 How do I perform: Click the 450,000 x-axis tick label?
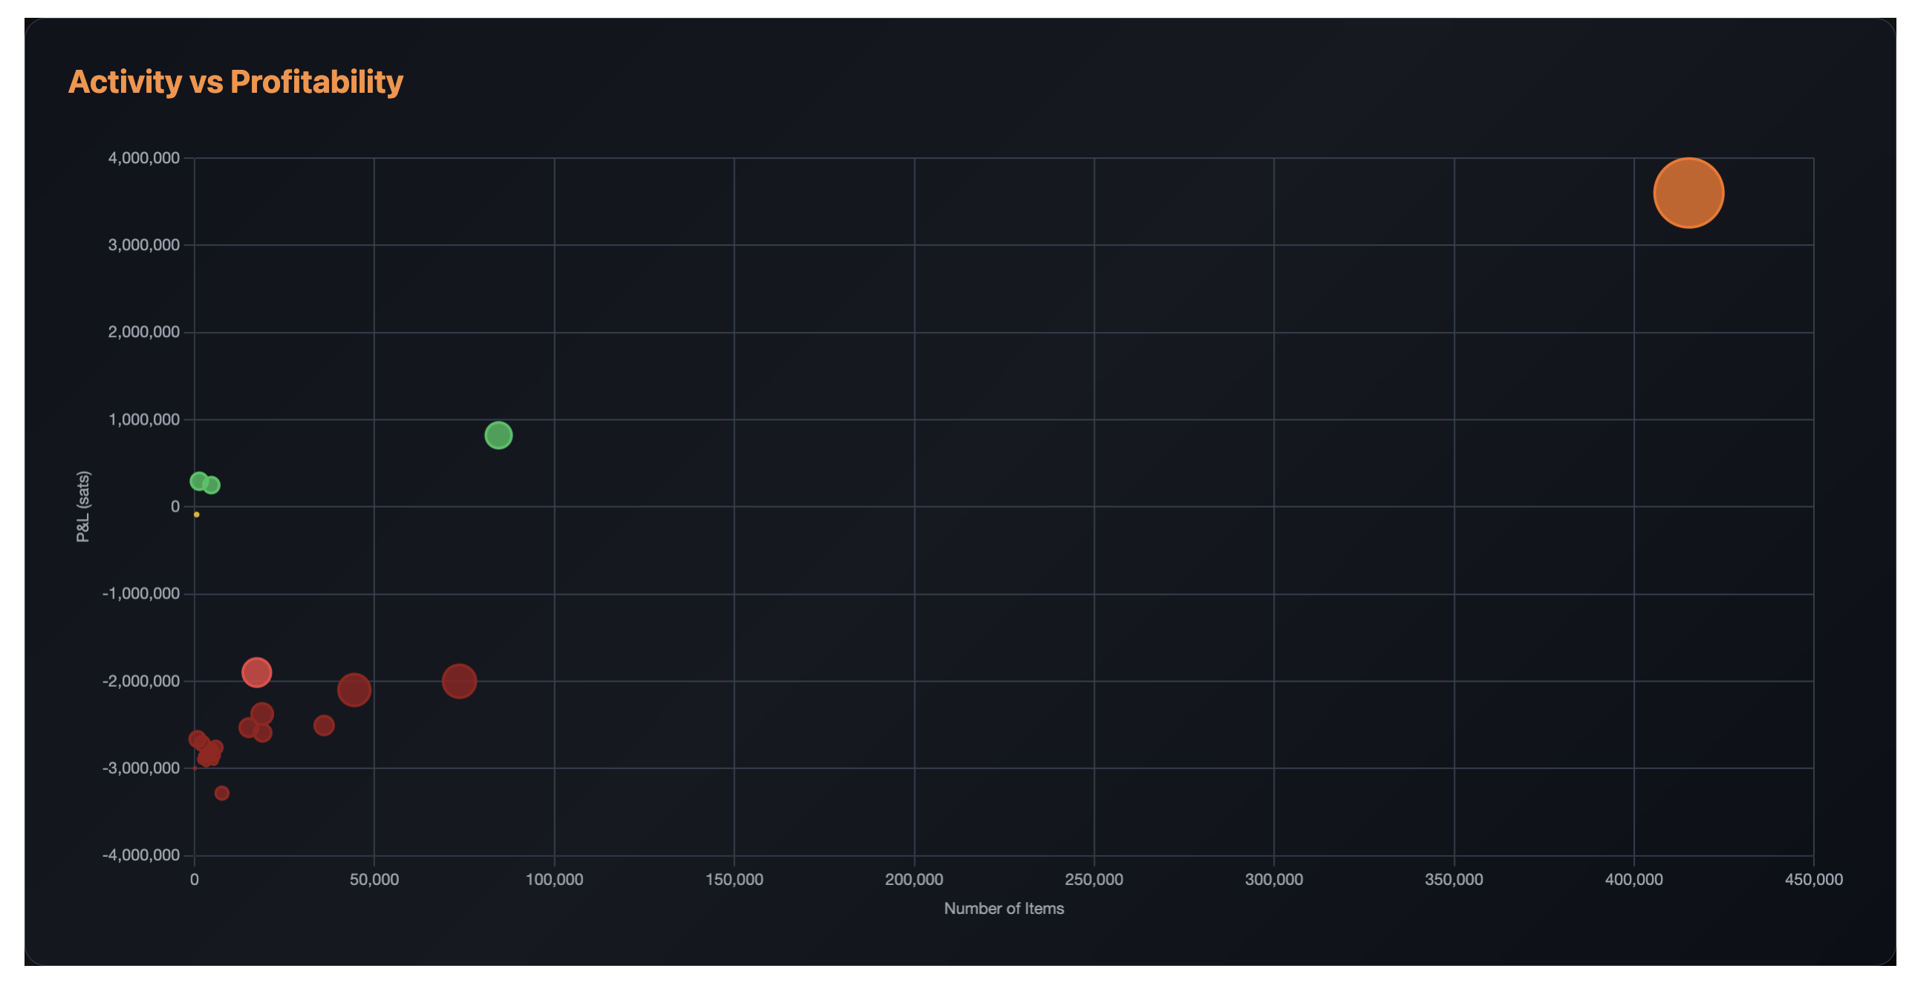pos(1813,880)
